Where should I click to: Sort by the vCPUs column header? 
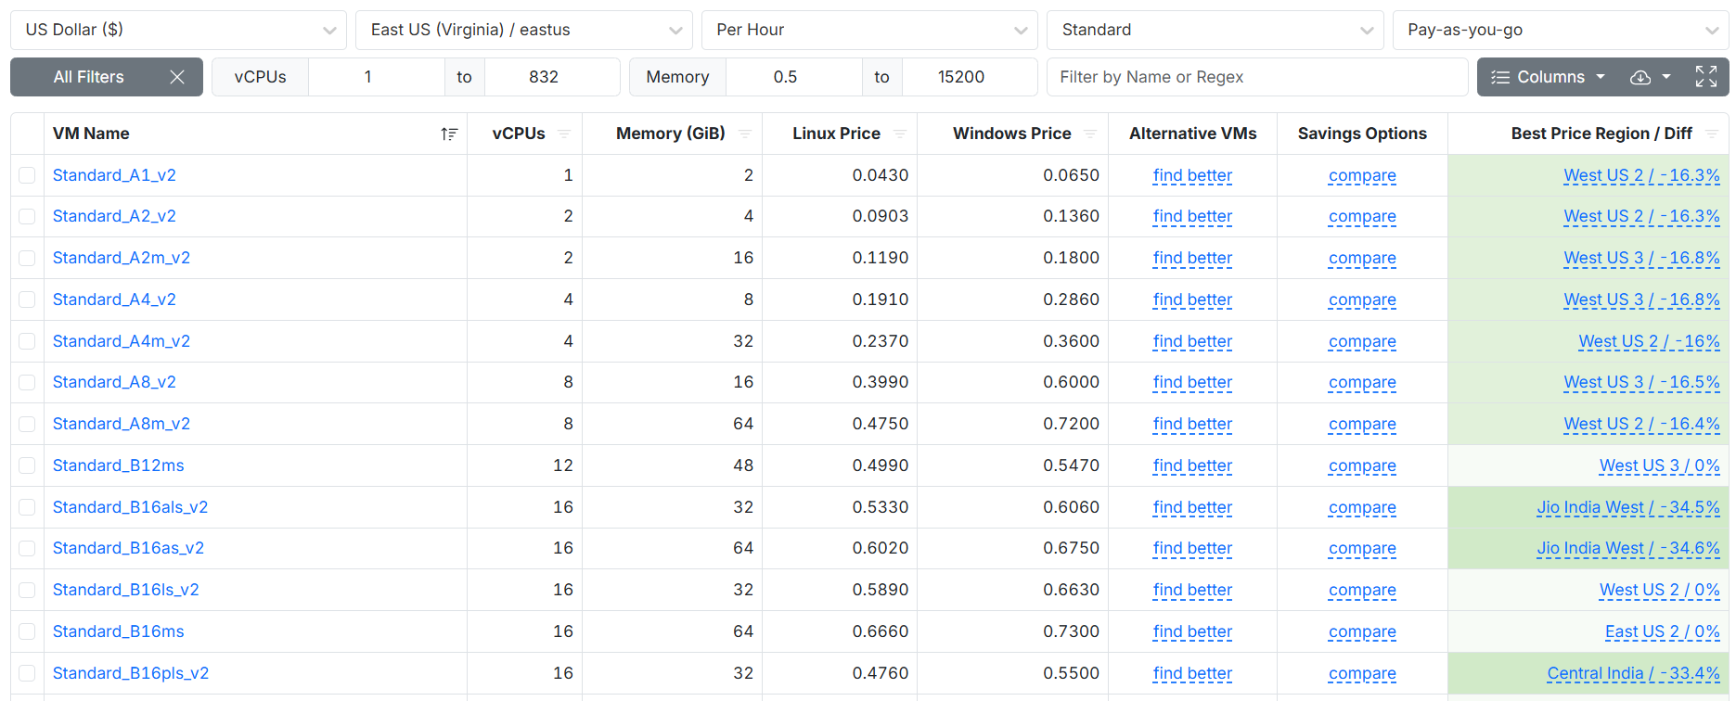[x=519, y=134]
